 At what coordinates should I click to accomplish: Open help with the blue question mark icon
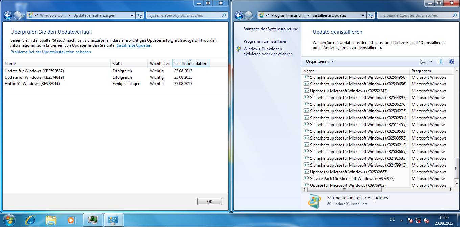[451, 61]
